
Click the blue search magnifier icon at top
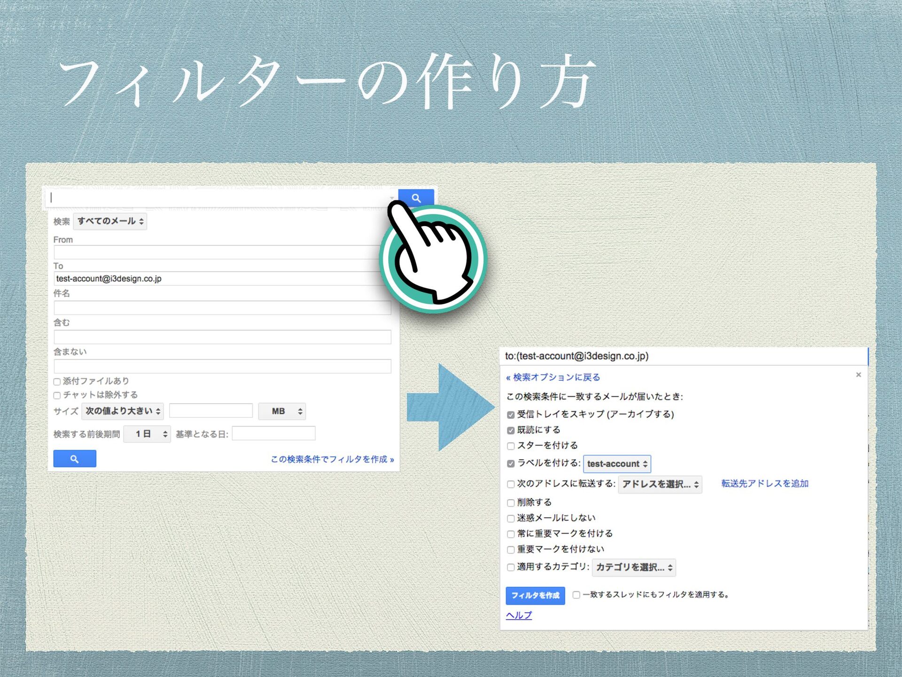(x=416, y=198)
